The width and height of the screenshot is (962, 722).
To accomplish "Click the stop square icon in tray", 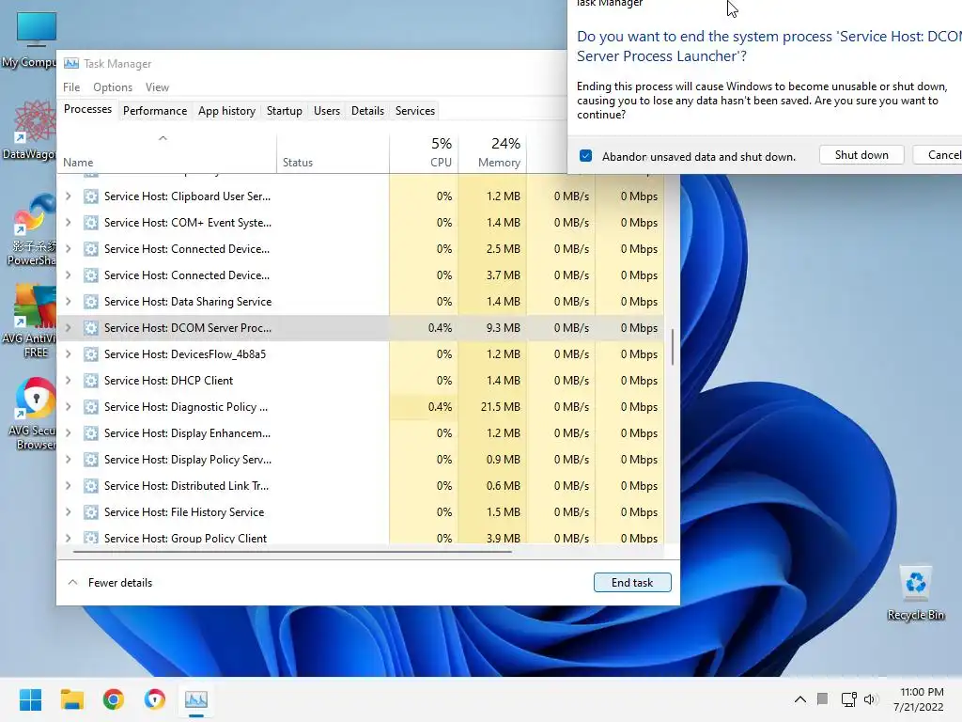I will (823, 698).
